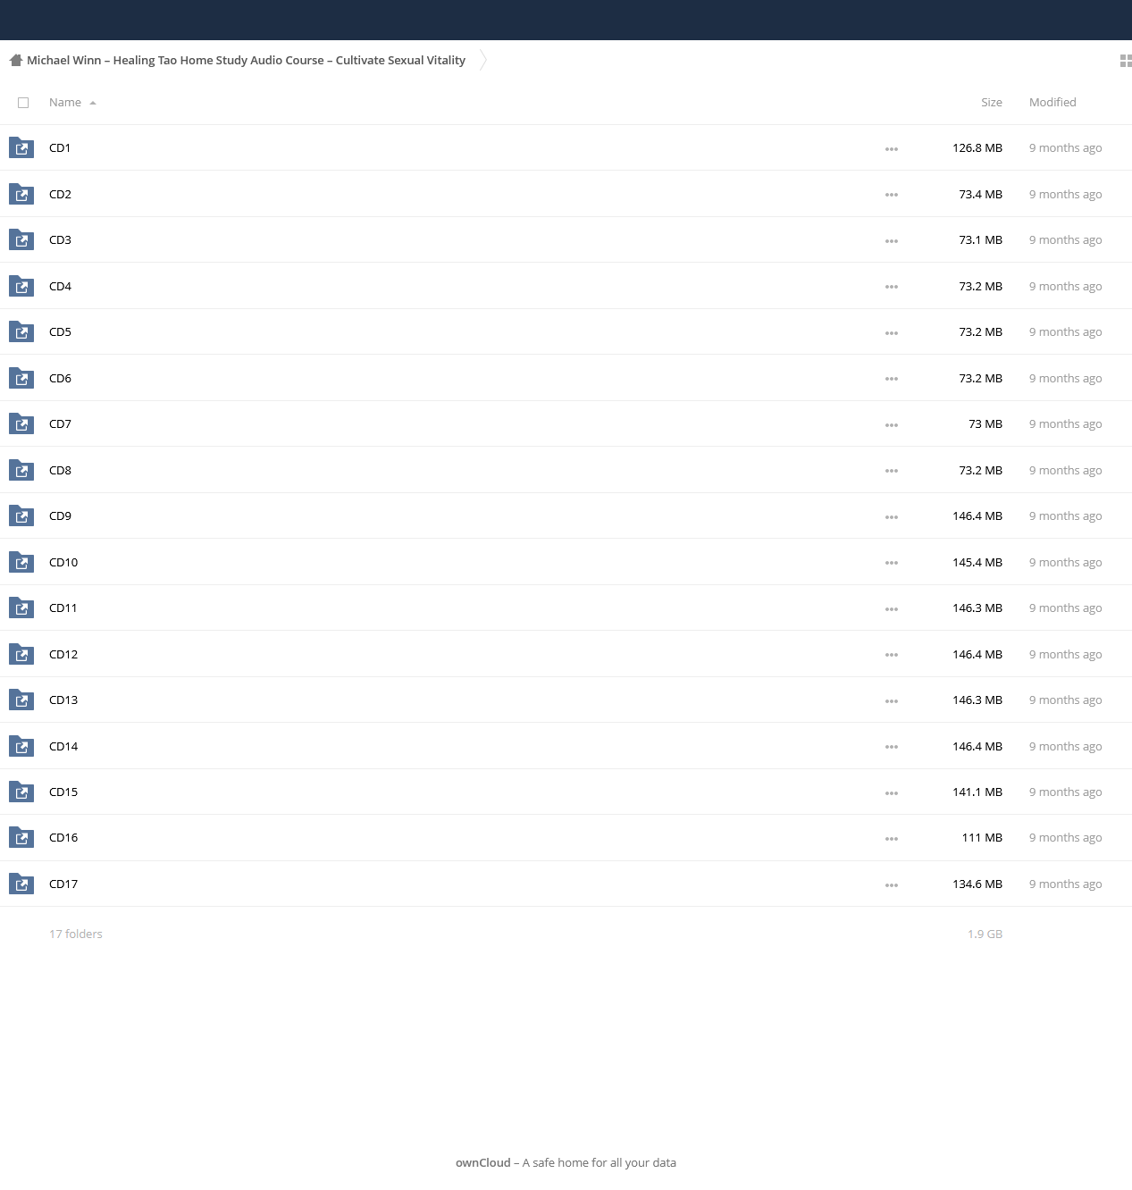Click the 134.6 MB size value
The height and width of the screenshot is (1190, 1132).
pyautogui.click(x=977, y=884)
